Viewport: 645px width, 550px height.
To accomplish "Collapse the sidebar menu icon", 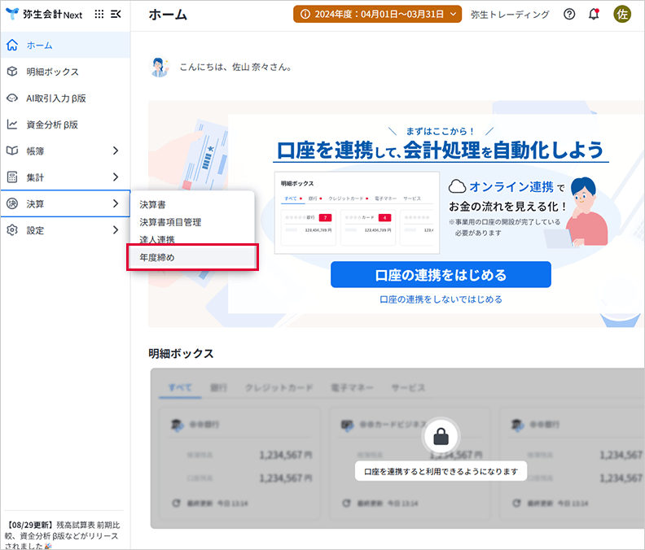I will pyautogui.click(x=116, y=14).
